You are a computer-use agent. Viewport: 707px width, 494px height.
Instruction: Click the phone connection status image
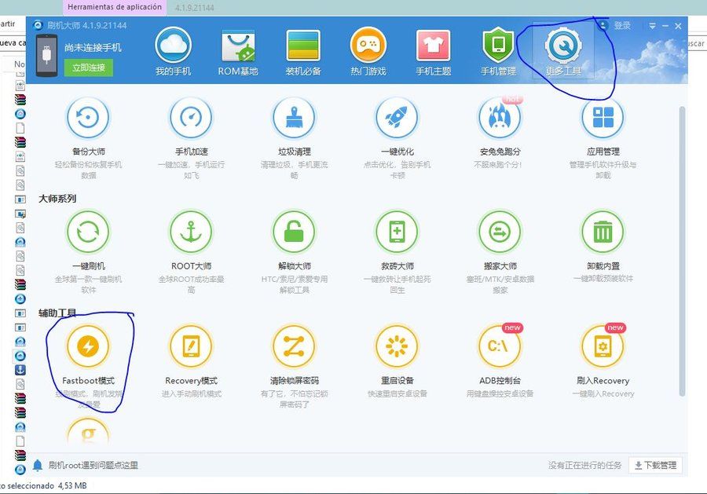(46, 55)
